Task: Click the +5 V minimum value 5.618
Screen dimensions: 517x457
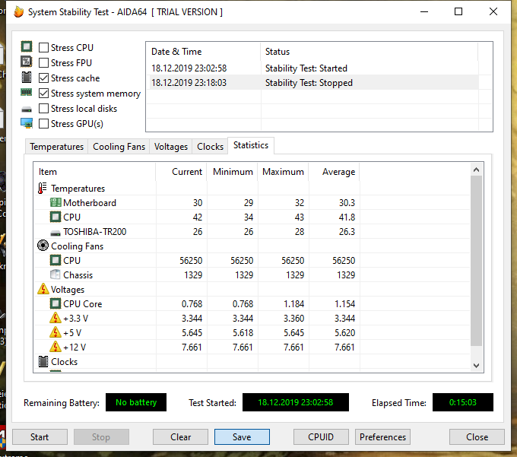Action: (x=243, y=333)
